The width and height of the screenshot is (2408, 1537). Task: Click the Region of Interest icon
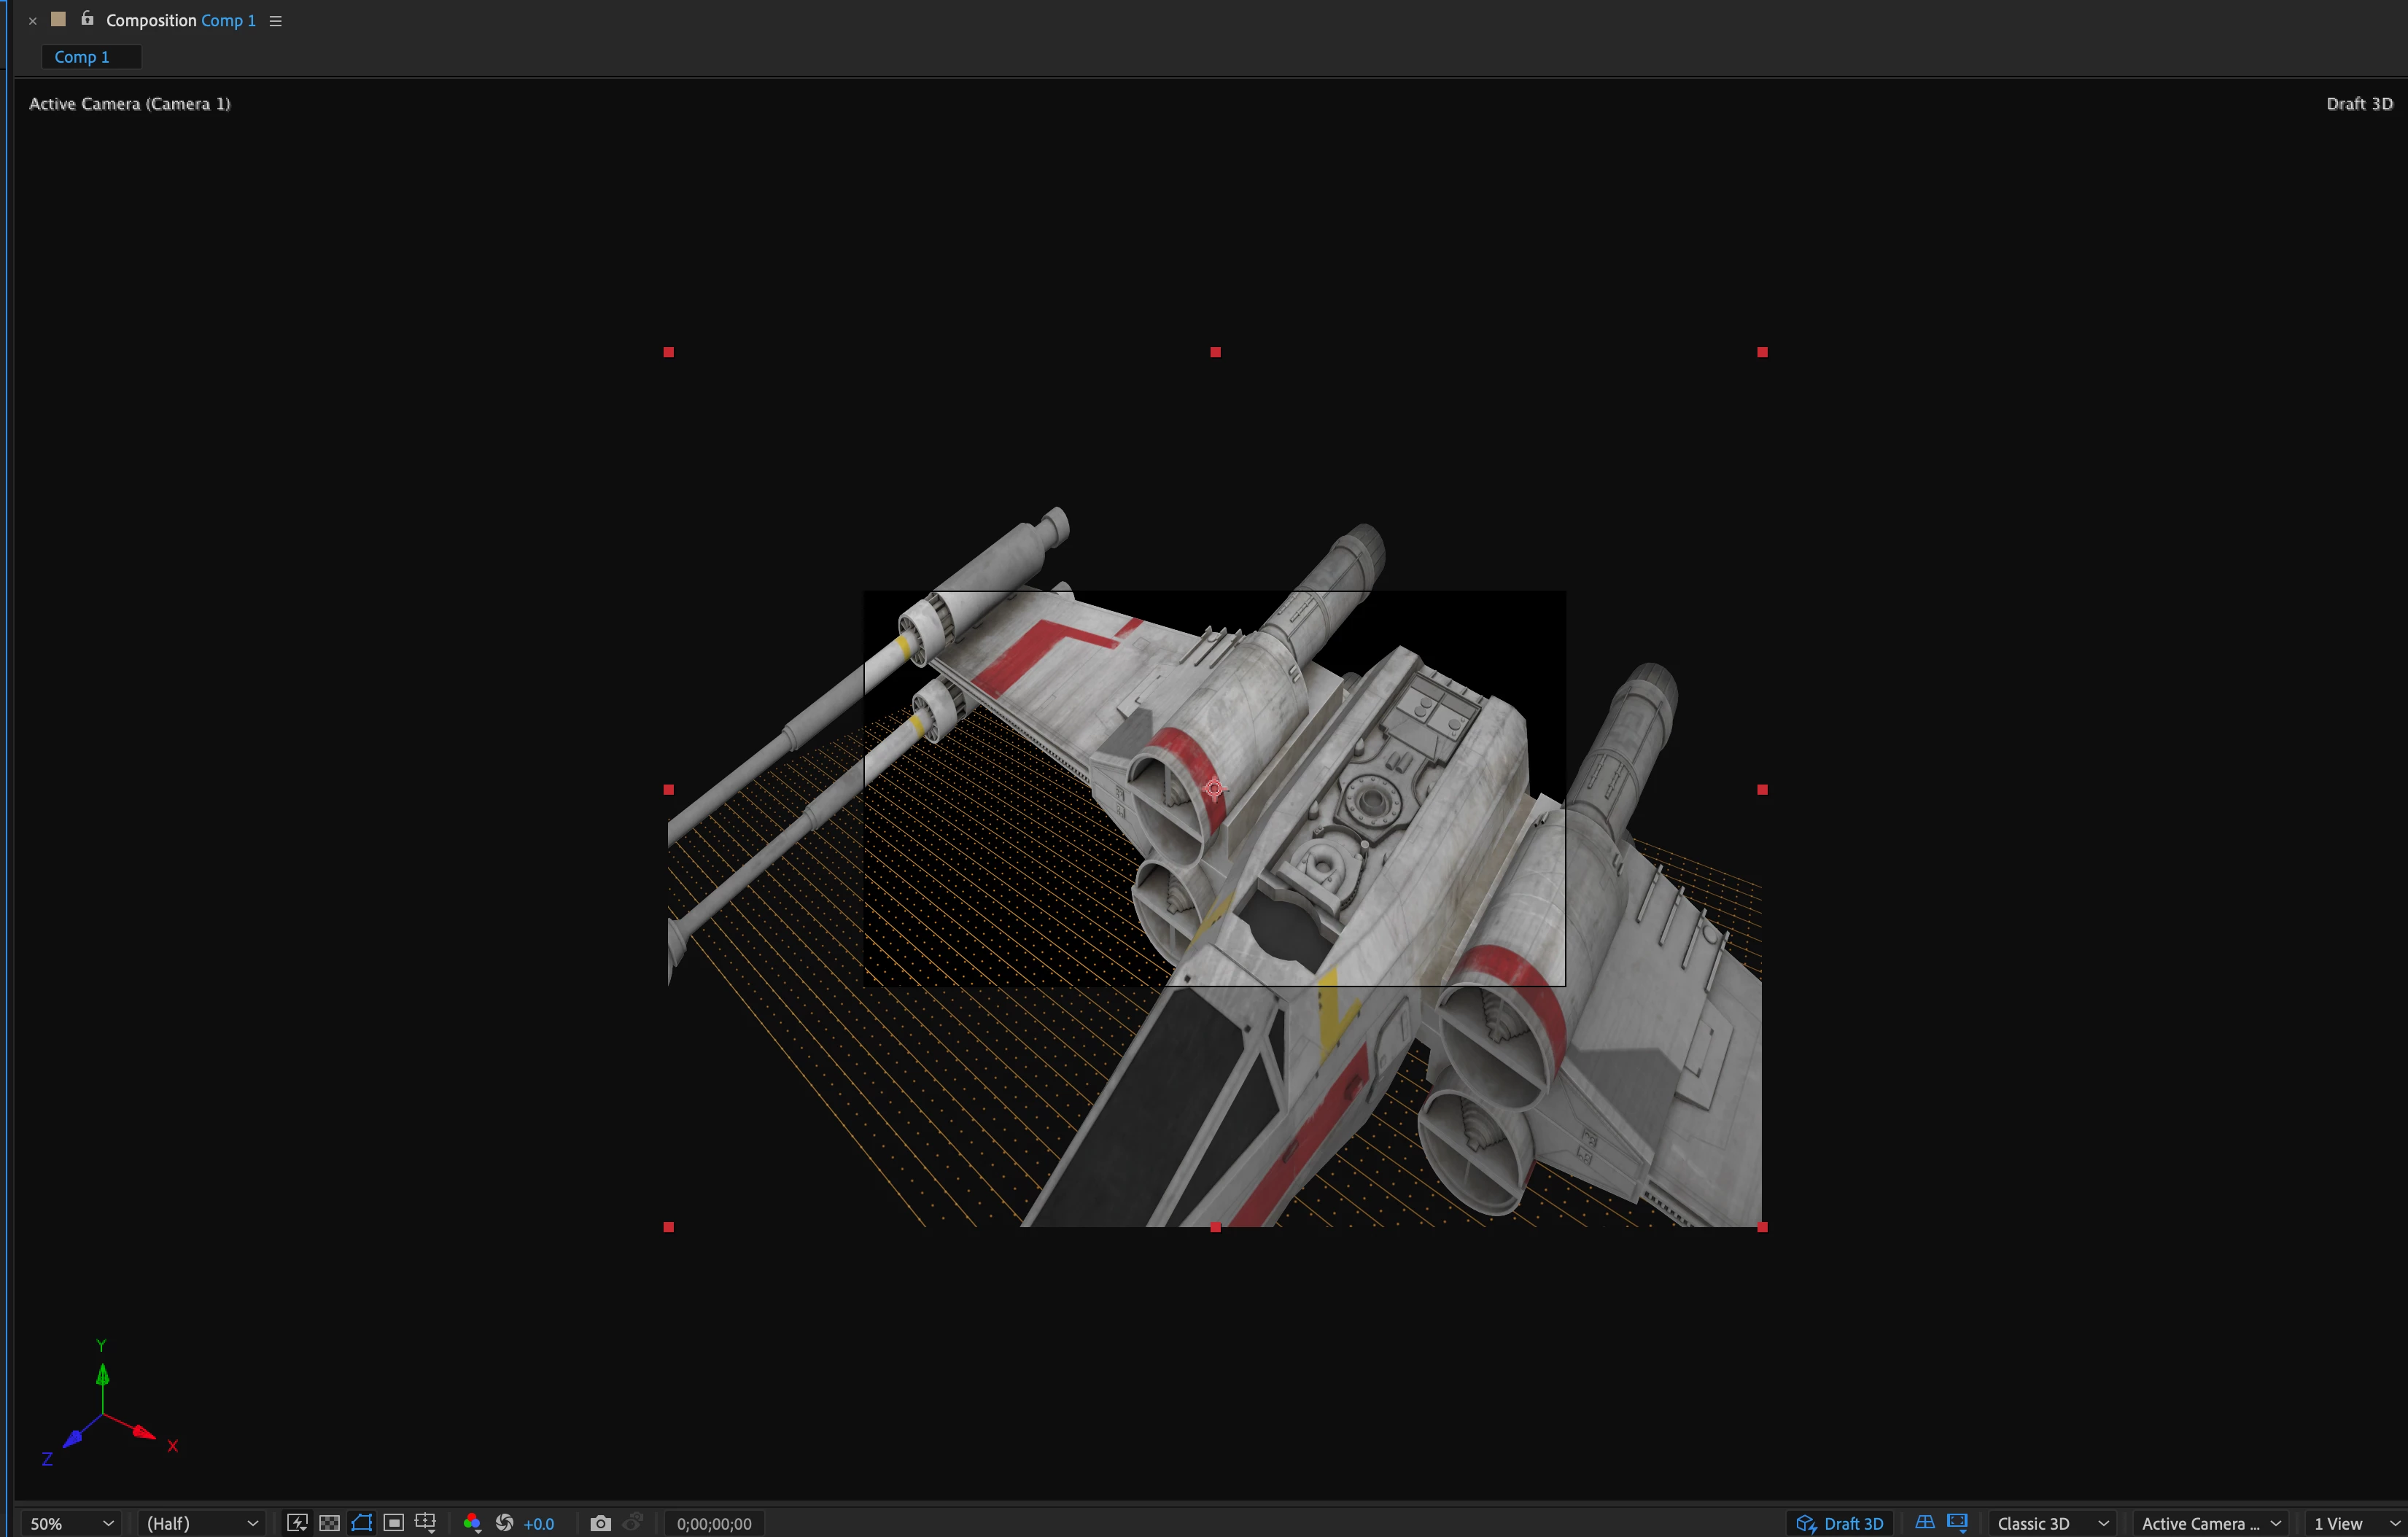[x=394, y=1522]
